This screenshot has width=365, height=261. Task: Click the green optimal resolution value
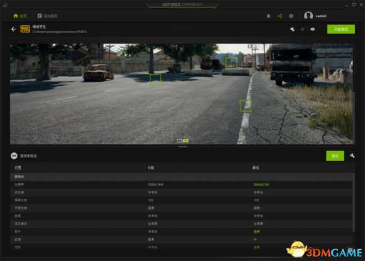pyautogui.click(x=261, y=184)
